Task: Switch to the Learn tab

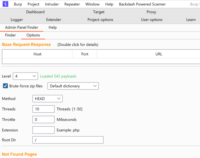Action: [x=191, y=20]
